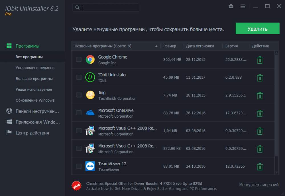The image size is (285, 196).
Task: Open the toolbox icon in title bar
Action: [x=231, y=6]
